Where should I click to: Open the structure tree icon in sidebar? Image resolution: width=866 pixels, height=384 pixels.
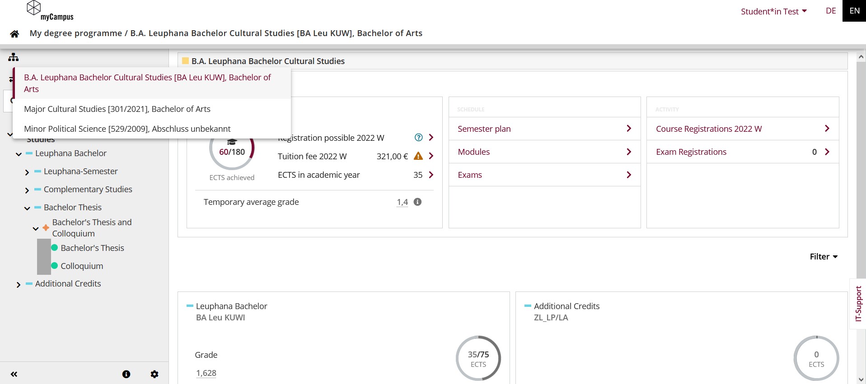(x=14, y=57)
